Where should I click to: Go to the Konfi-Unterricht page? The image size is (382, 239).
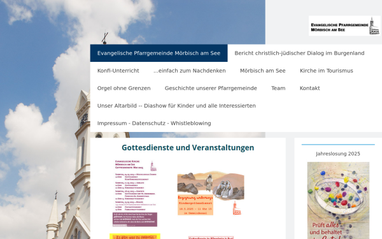point(118,71)
